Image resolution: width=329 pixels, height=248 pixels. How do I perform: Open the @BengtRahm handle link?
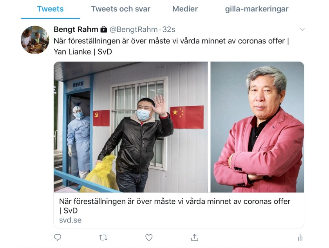(134, 29)
